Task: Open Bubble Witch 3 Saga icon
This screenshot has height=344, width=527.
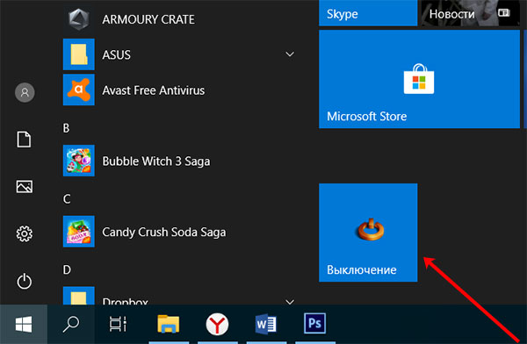Action: pyautogui.click(x=79, y=161)
